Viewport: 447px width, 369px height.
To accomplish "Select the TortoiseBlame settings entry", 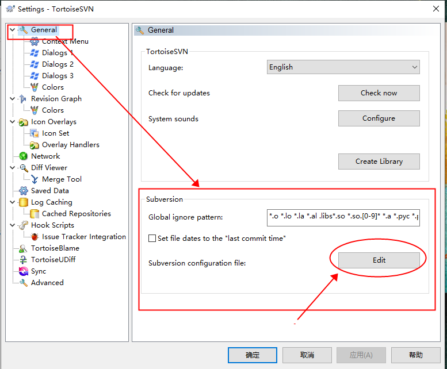I will pos(55,248).
